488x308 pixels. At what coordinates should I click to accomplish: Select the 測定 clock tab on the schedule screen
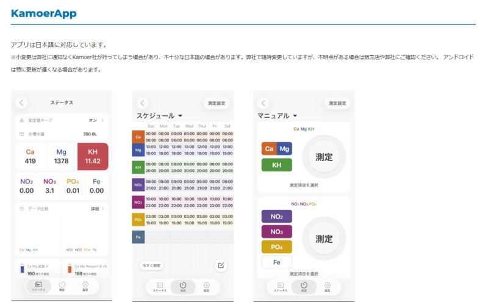[x=183, y=287]
